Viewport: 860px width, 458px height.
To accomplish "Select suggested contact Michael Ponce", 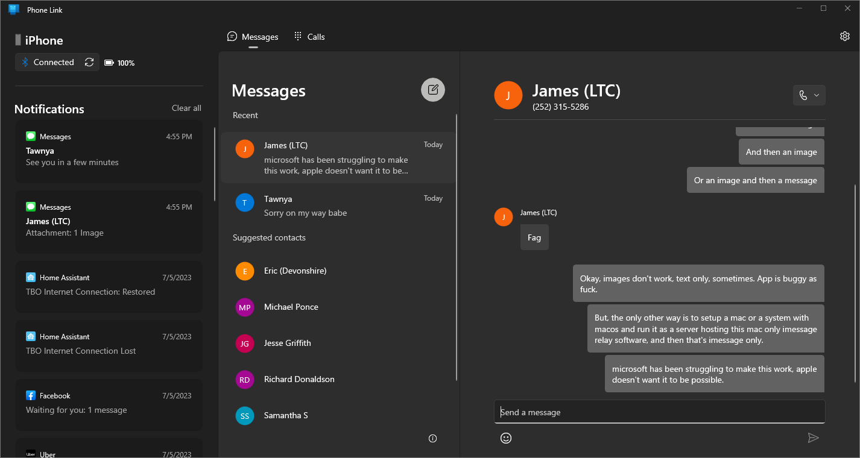I will coord(338,307).
